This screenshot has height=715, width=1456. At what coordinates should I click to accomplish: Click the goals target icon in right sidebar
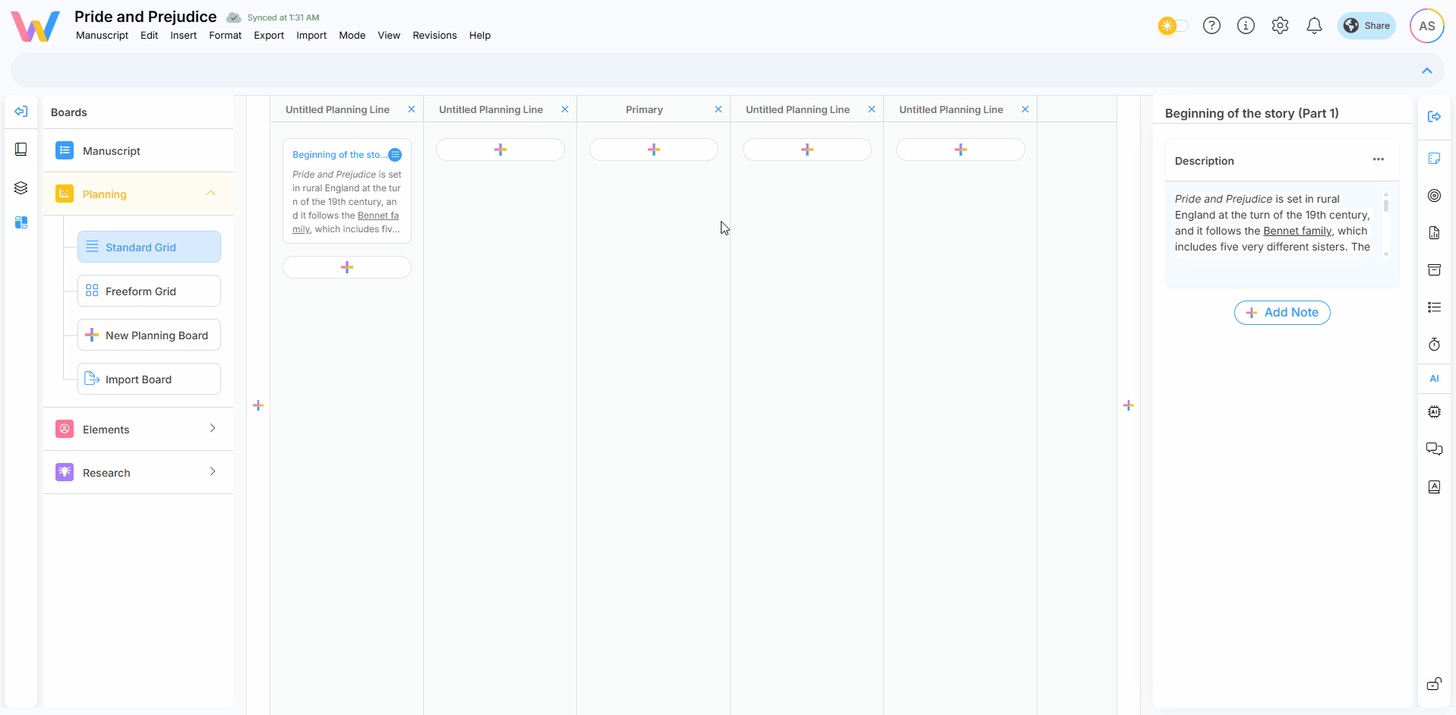point(1434,196)
